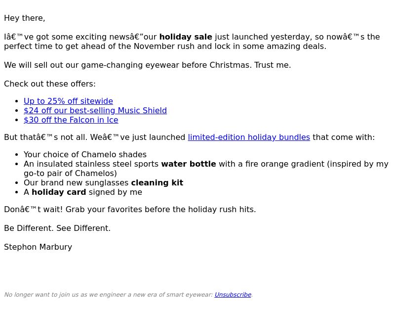
Task: Click the "go-to pair of Chamelos)" line
Action: click(70, 173)
